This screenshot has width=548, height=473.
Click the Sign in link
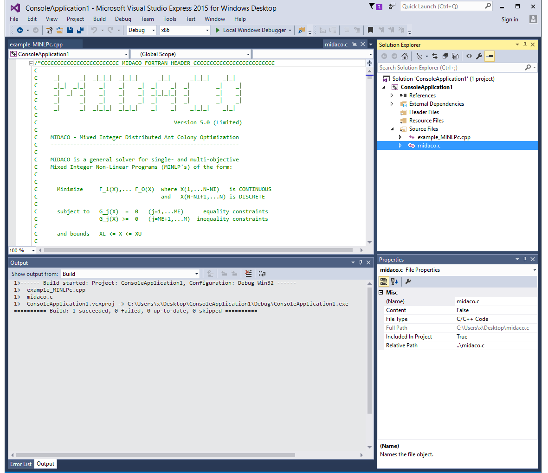(x=509, y=19)
